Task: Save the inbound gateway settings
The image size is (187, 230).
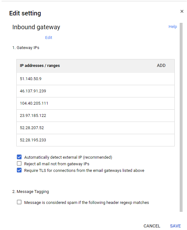Action: pyautogui.click(x=175, y=226)
